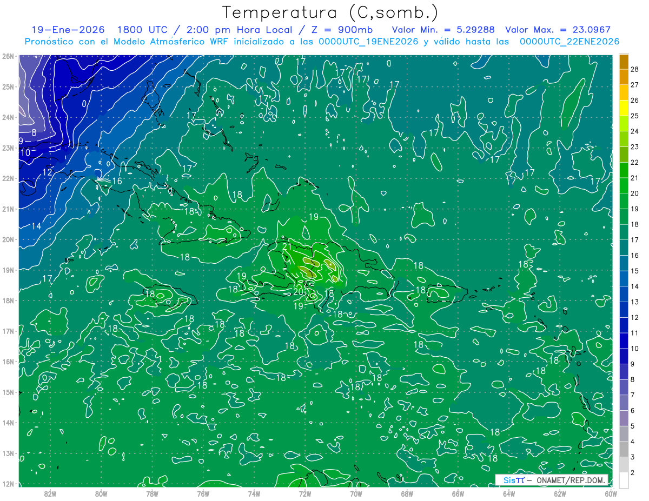This screenshot has height=501, width=649.
Task: Click the 'SisTT - ONAMET/REP.DOM.' credit label
Action: point(551,480)
